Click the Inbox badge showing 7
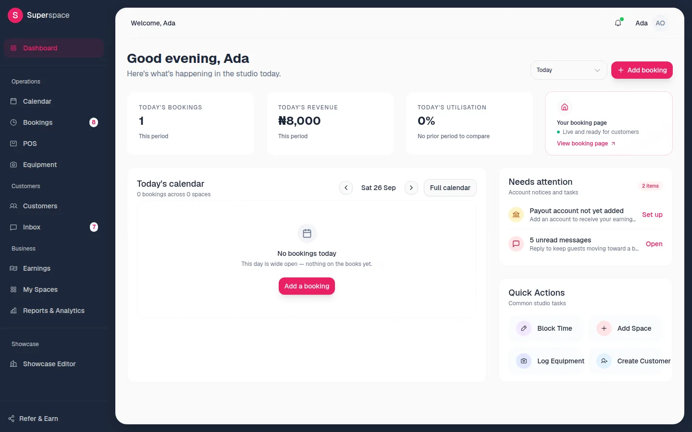Image resolution: width=692 pixels, height=432 pixels. (x=94, y=227)
